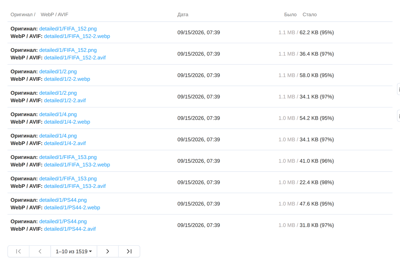Open the detailed/1/4-2.avif link
Screen dimensions: 400x266
coord(65,143)
